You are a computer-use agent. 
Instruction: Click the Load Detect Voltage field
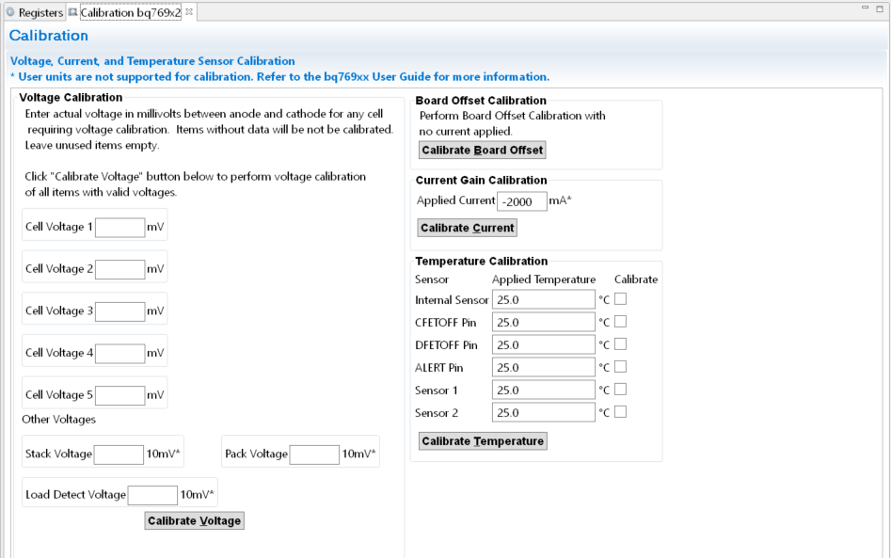(x=153, y=493)
